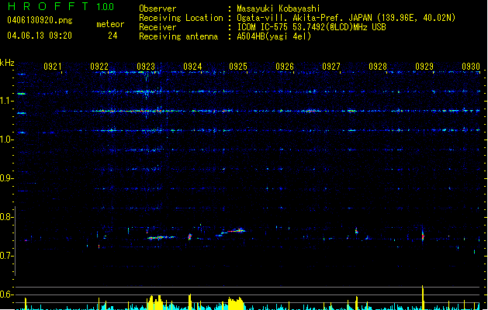Click the Receiver field label

click(x=157, y=27)
